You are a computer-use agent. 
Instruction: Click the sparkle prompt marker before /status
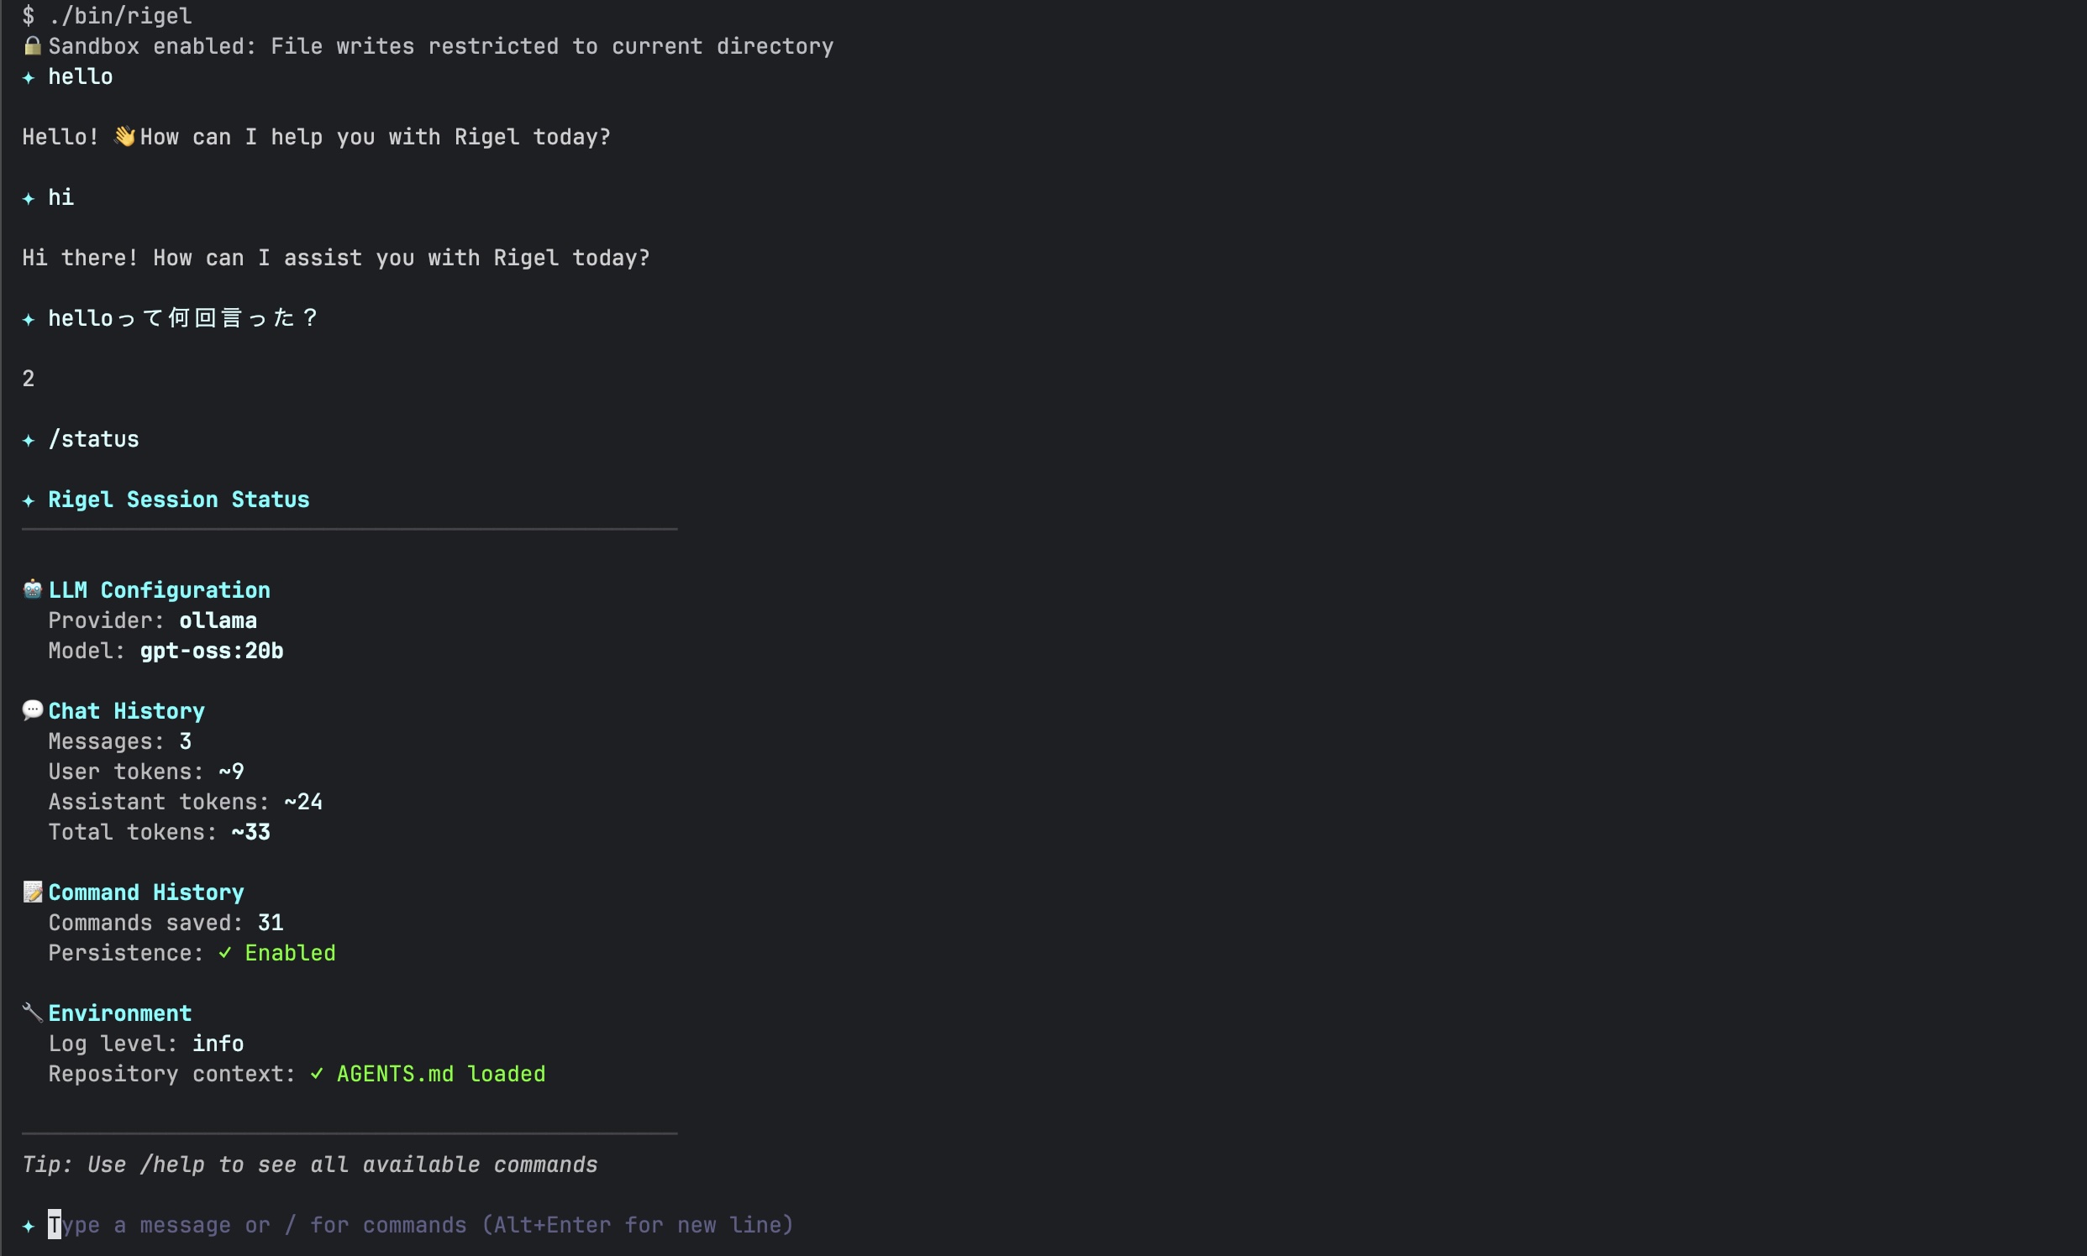click(29, 440)
